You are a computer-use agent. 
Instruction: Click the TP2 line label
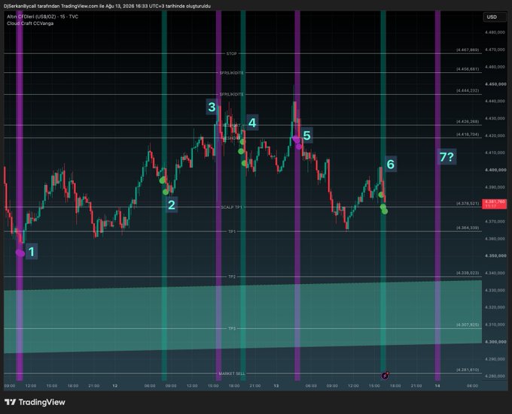(x=232, y=277)
